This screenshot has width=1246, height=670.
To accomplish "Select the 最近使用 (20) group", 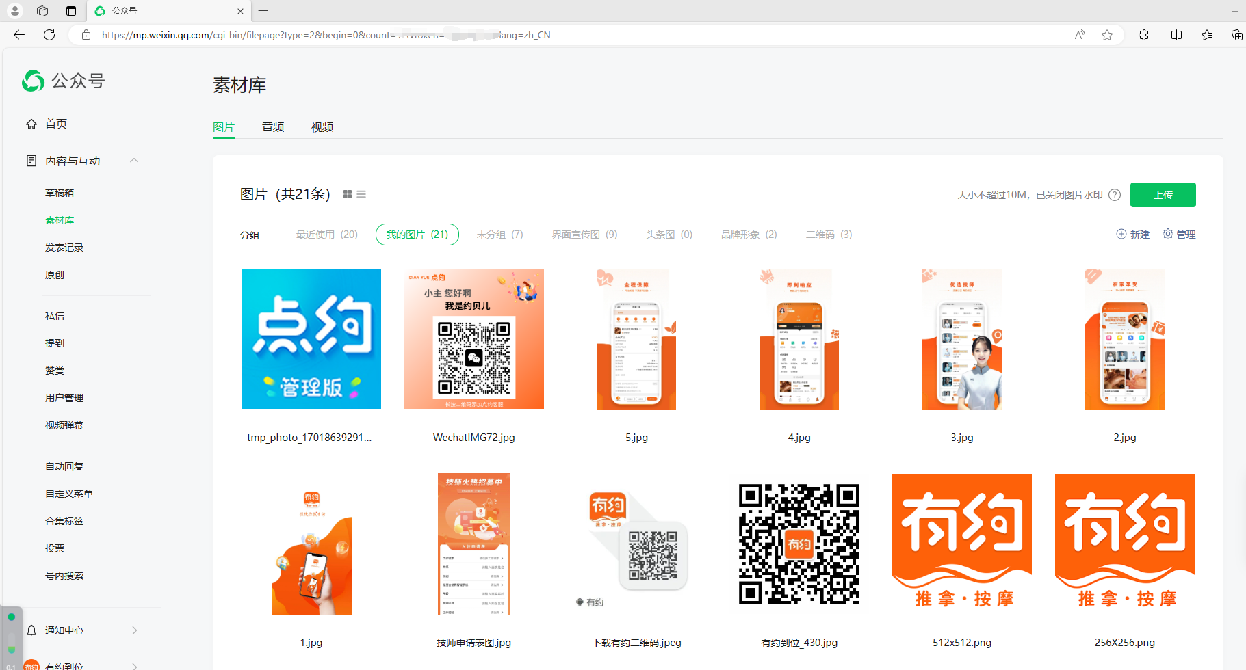I will point(327,234).
